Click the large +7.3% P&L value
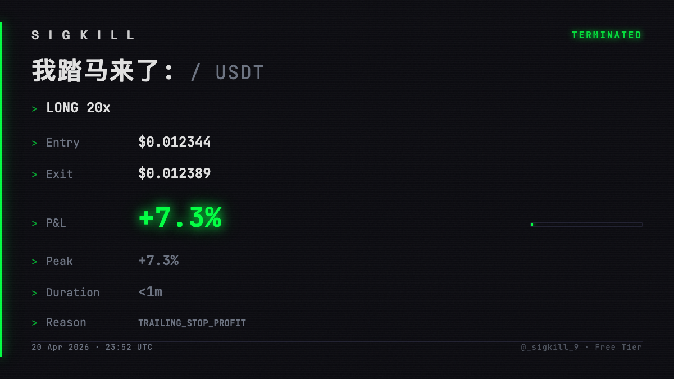This screenshot has height=379, width=674. [180, 218]
